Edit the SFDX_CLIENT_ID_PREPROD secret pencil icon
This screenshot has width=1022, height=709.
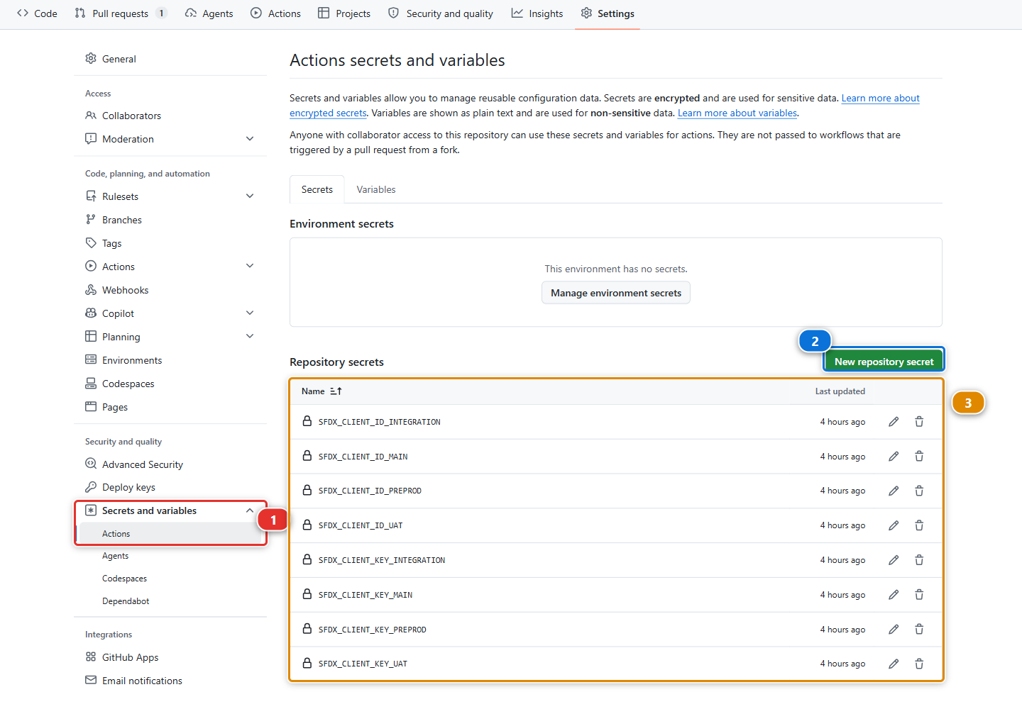(894, 491)
